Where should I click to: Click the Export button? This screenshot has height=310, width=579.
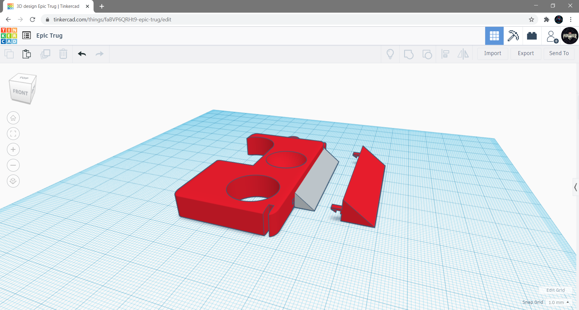coord(526,54)
